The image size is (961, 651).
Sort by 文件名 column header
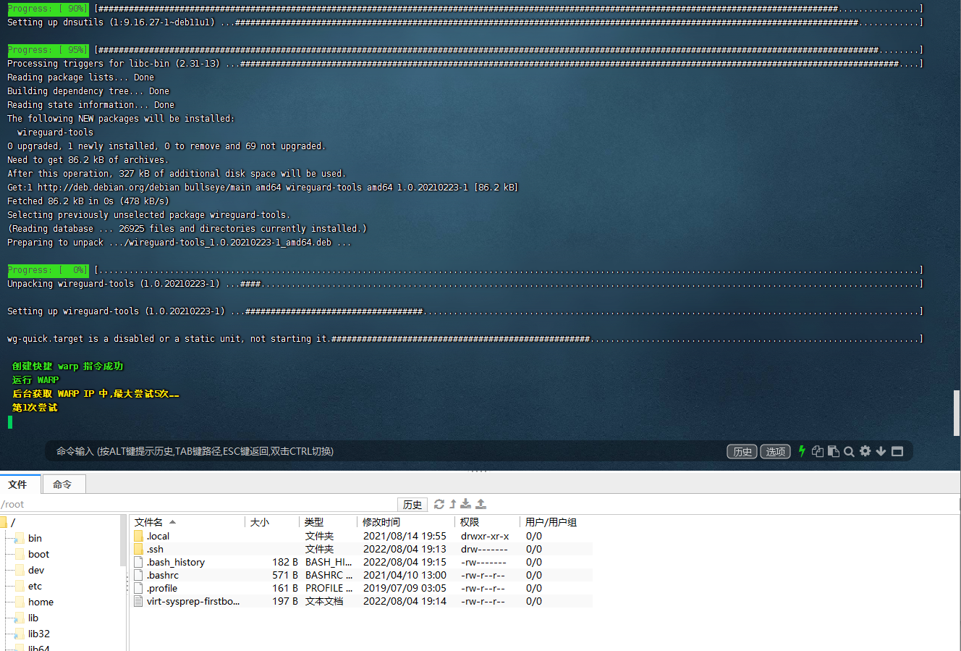(188, 522)
